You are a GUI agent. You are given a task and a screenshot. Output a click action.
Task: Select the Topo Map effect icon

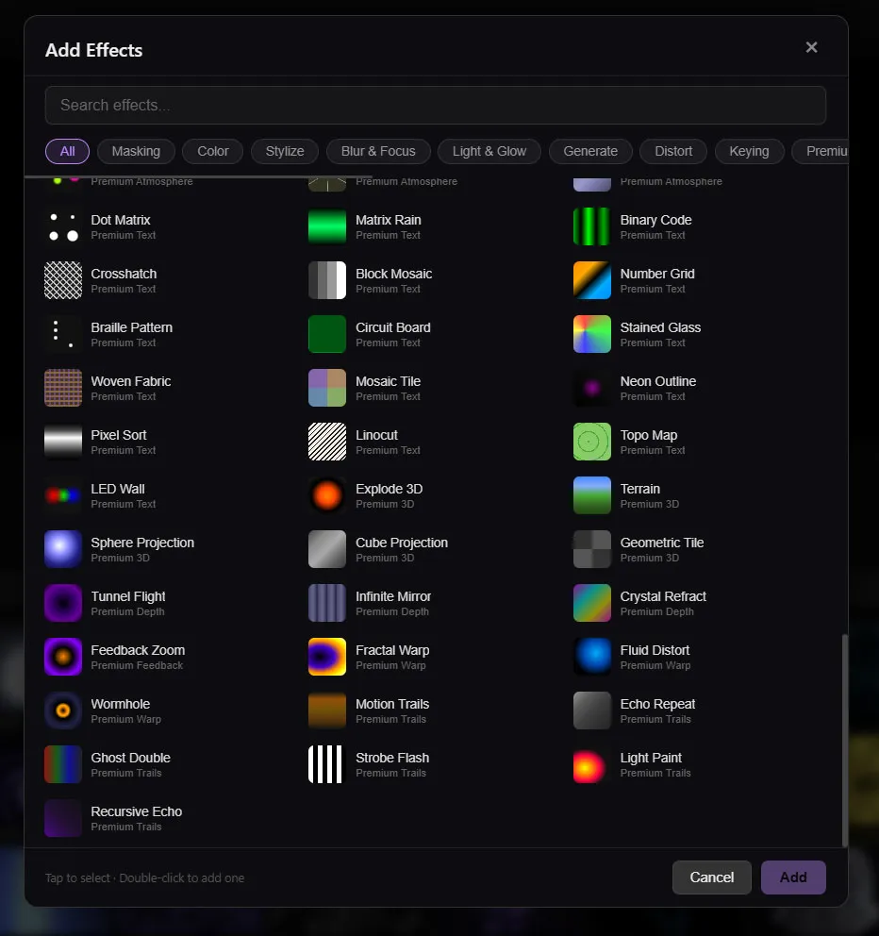pyautogui.click(x=592, y=442)
